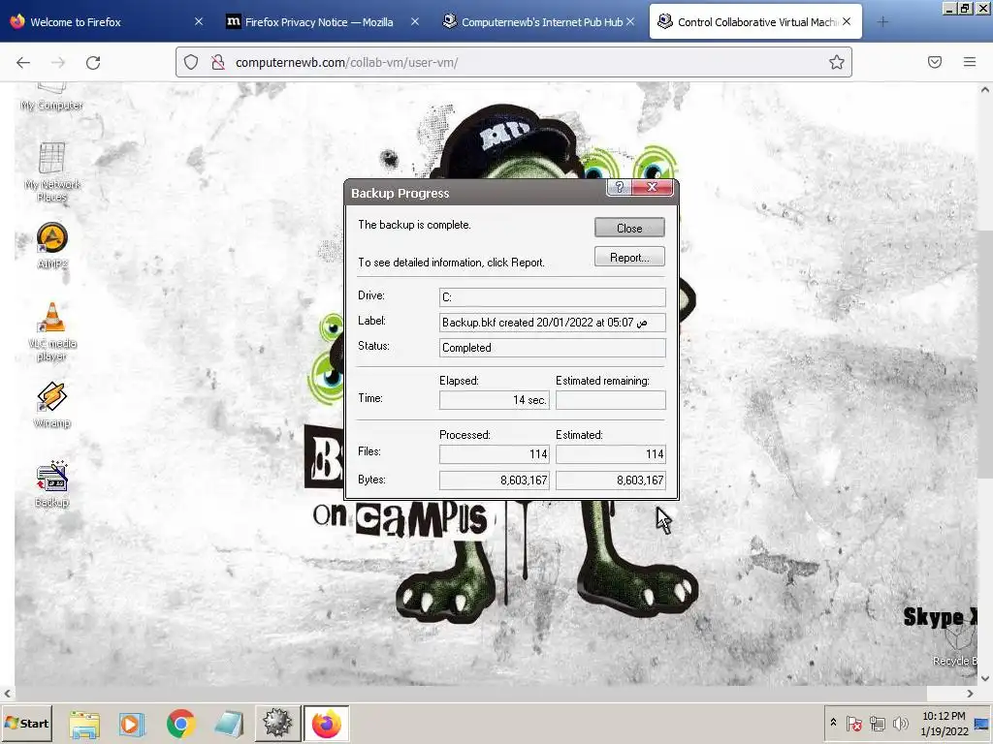Open the VLC media player desktop icon
The width and height of the screenshot is (993, 744).
(52, 331)
